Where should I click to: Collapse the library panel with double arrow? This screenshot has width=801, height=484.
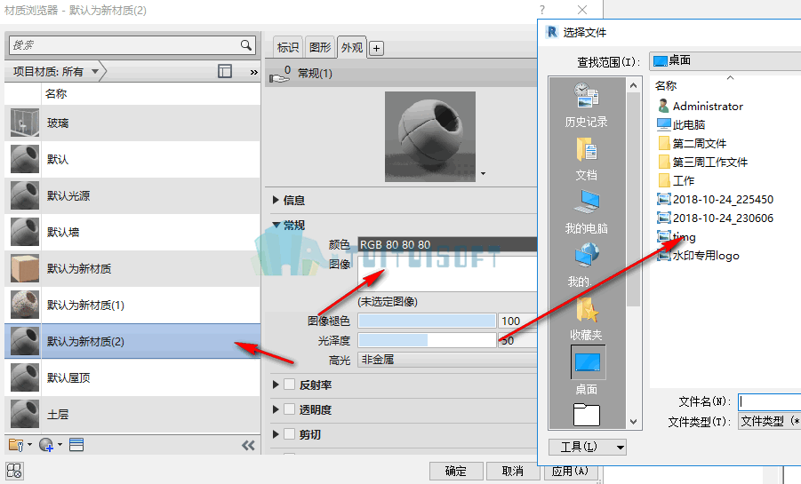(x=248, y=445)
